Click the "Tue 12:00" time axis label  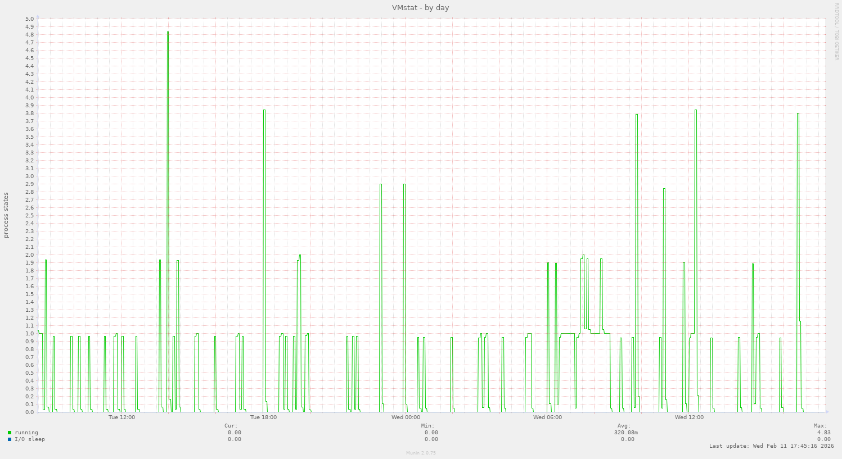tap(121, 417)
